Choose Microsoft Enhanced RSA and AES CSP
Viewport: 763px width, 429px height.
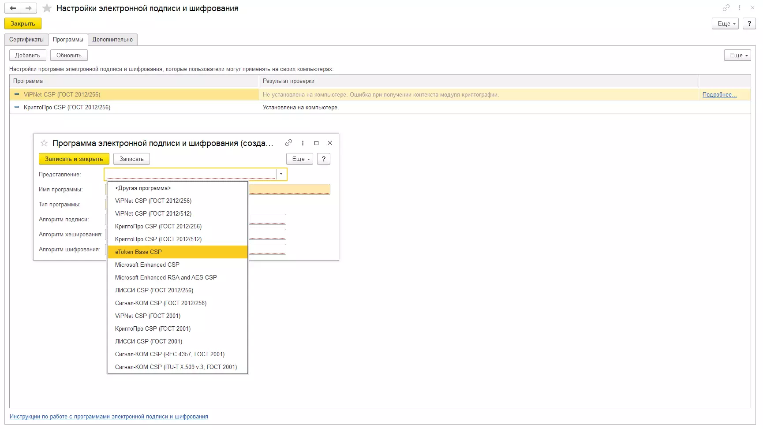click(x=178, y=278)
